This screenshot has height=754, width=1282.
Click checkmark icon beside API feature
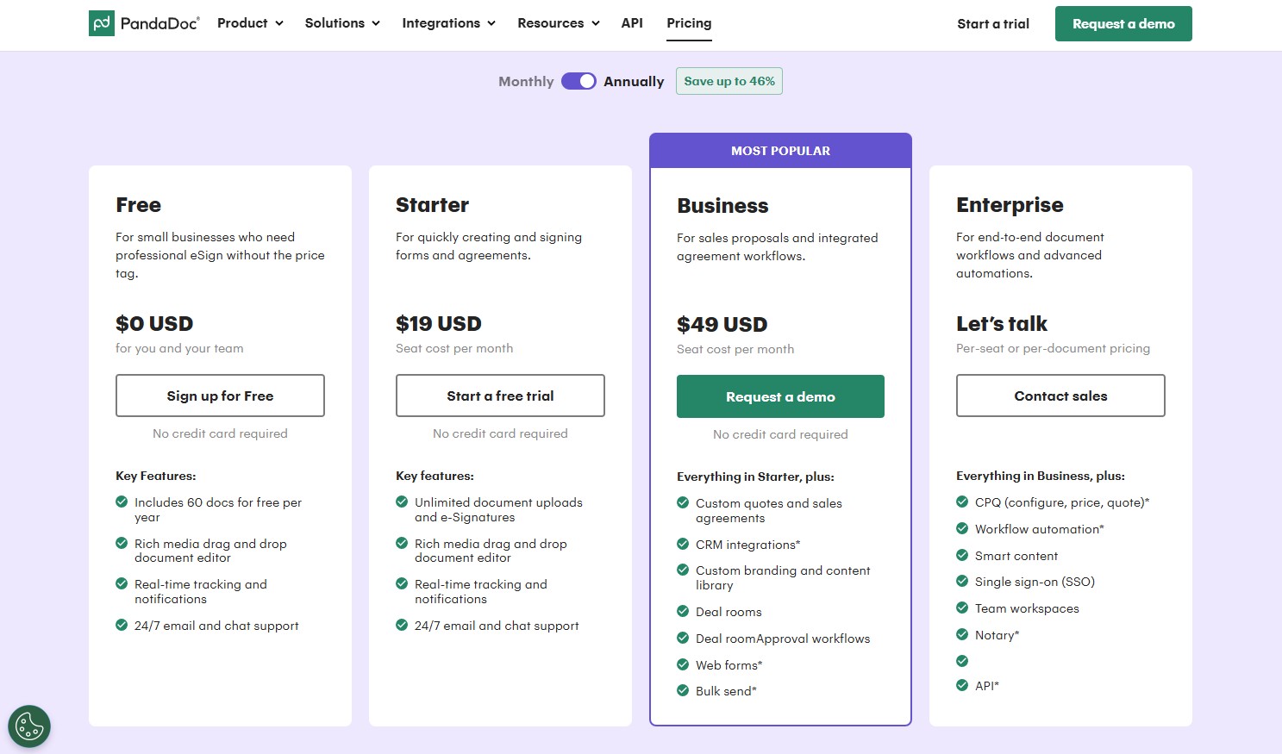click(x=962, y=685)
